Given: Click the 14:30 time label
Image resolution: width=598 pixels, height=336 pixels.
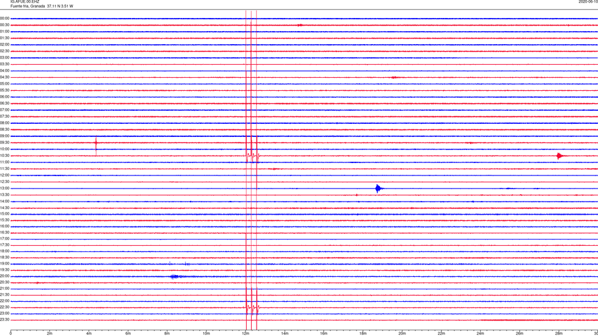Looking at the screenshot, I should pos(5,208).
